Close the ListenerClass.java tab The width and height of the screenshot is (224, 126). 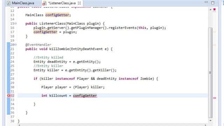[79, 3]
